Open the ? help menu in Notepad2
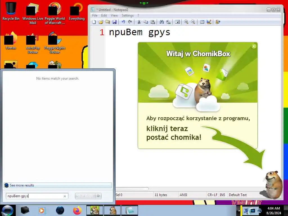Viewport: 288px width, 216px height. [x=138, y=15]
